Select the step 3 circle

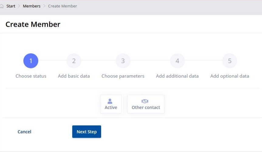123,61
